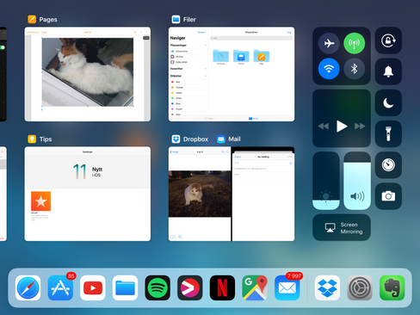Skip to next track in music widget
The image size is (420, 315).
[360, 127]
